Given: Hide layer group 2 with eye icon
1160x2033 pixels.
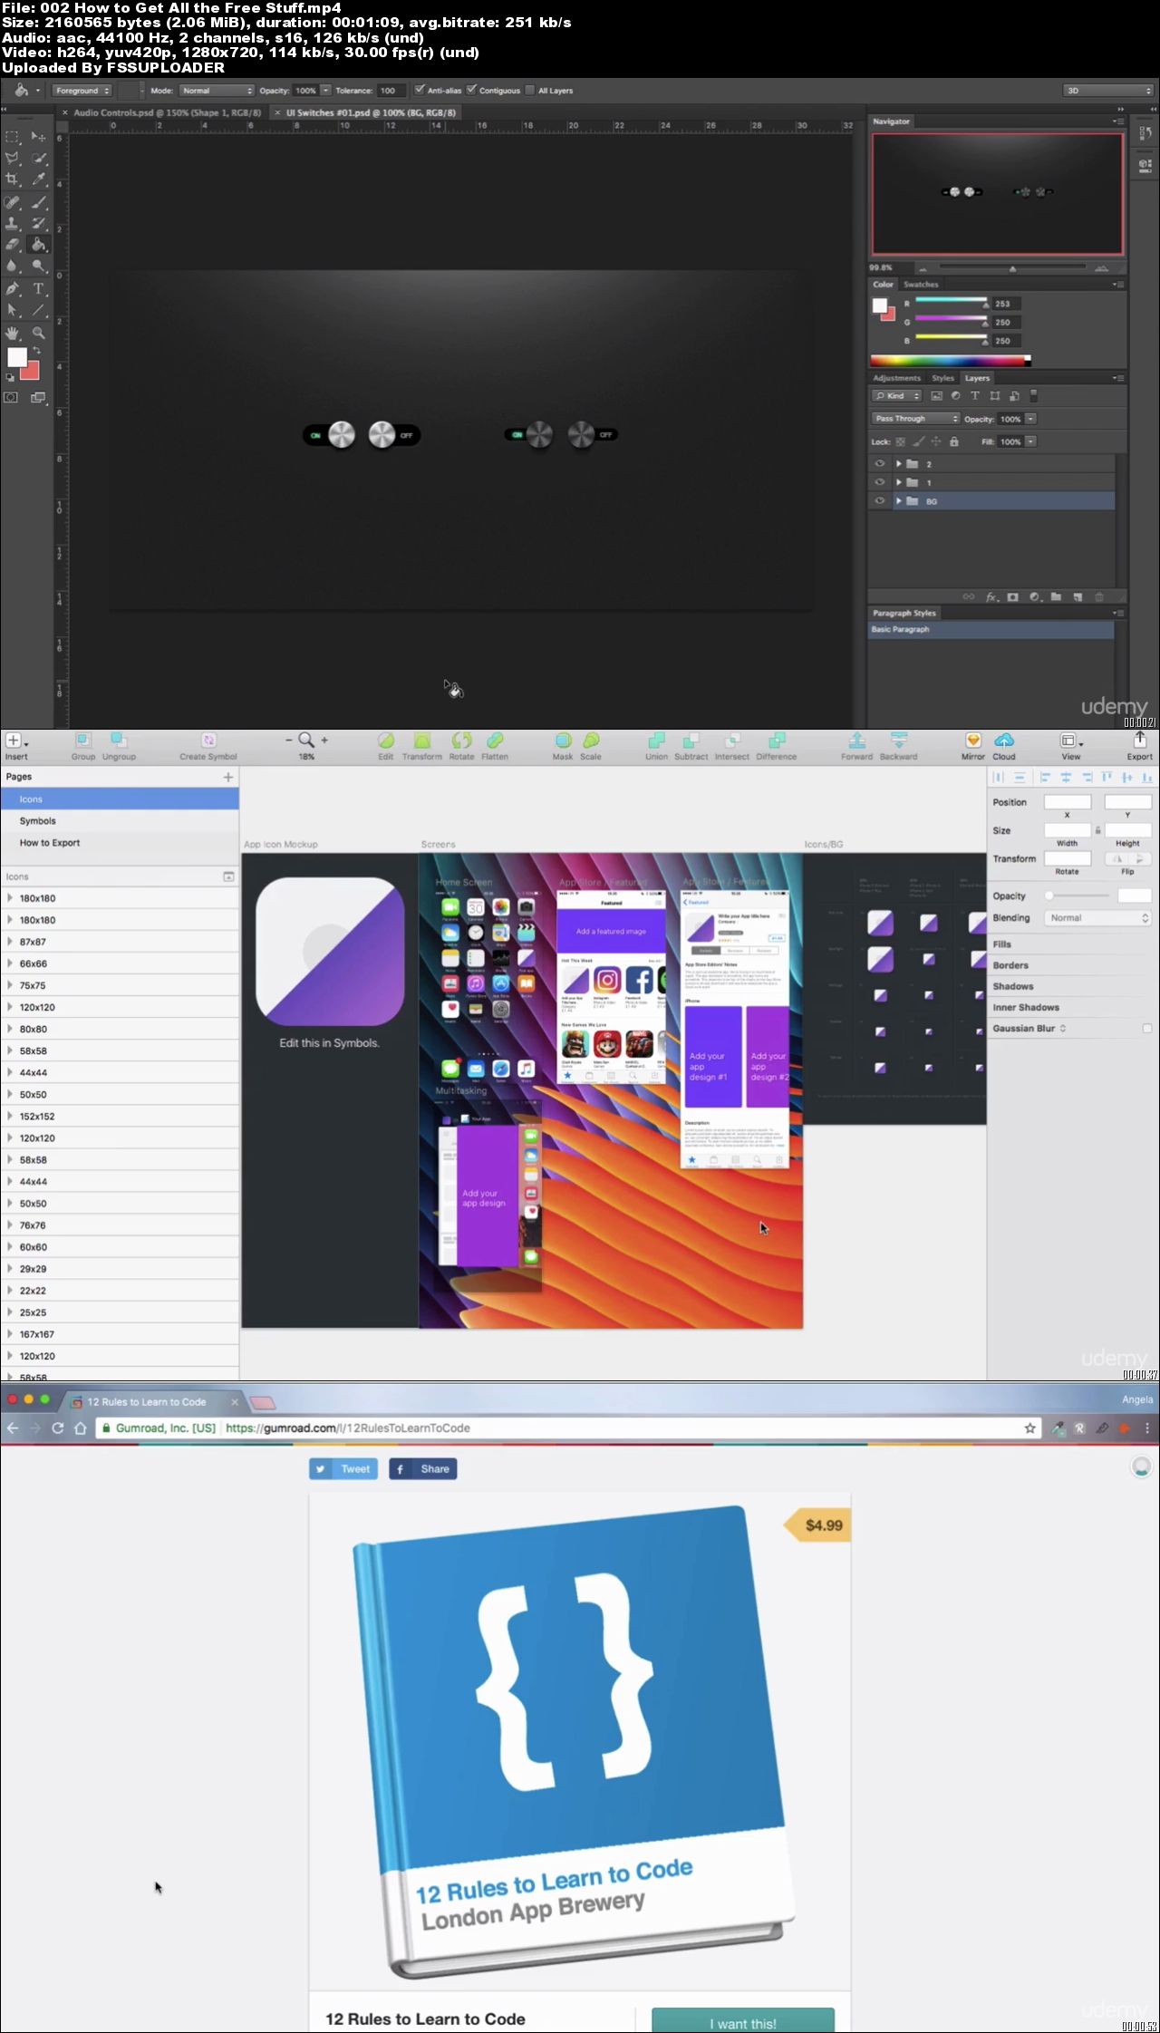Looking at the screenshot, I should pyautogui.click(x=878, y=463).
